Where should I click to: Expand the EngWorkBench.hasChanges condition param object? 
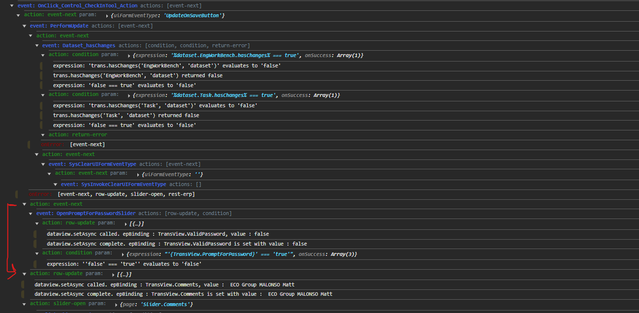pyautogui.click(x=129, y=56)
